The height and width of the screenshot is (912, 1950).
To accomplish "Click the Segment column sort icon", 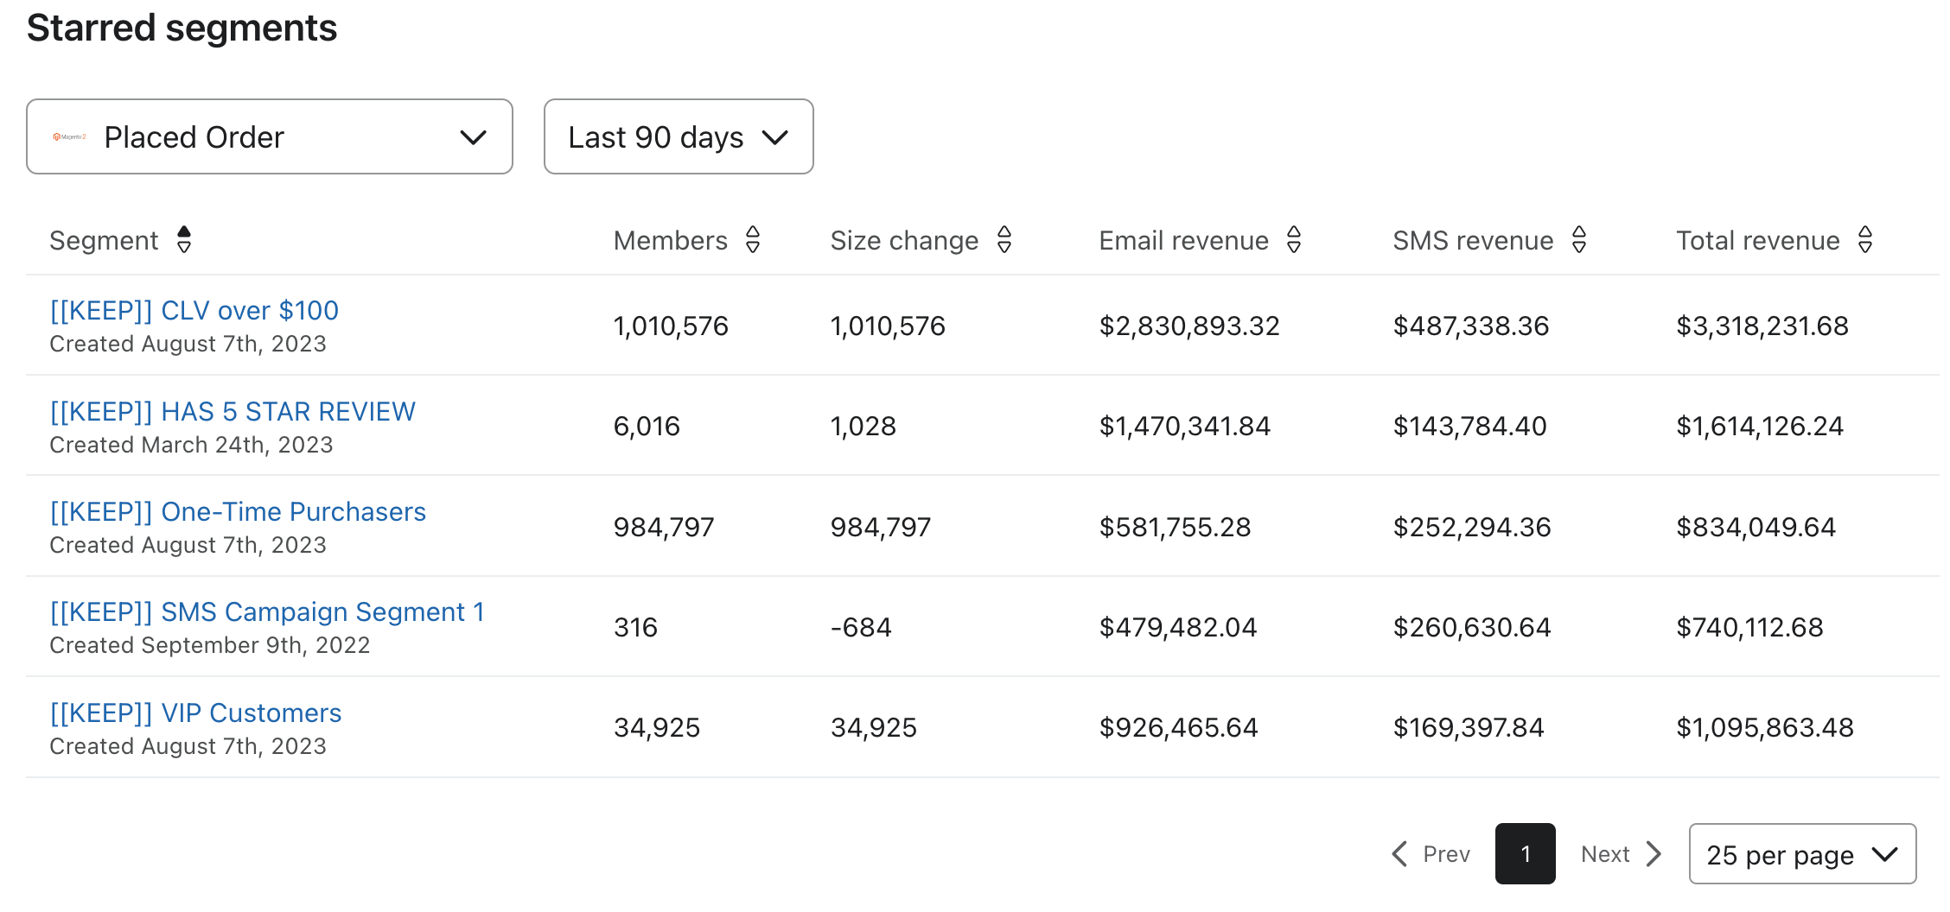I will tap(184, 240).
